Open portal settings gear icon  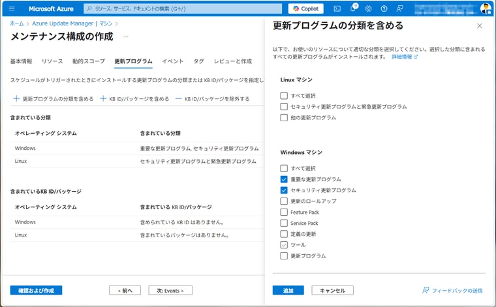tap(368, 9)
